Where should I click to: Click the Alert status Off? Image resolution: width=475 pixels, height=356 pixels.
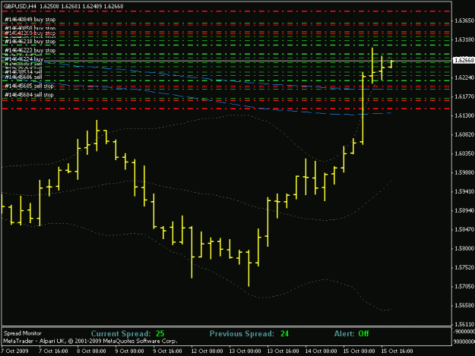click(x=363, y=334)
